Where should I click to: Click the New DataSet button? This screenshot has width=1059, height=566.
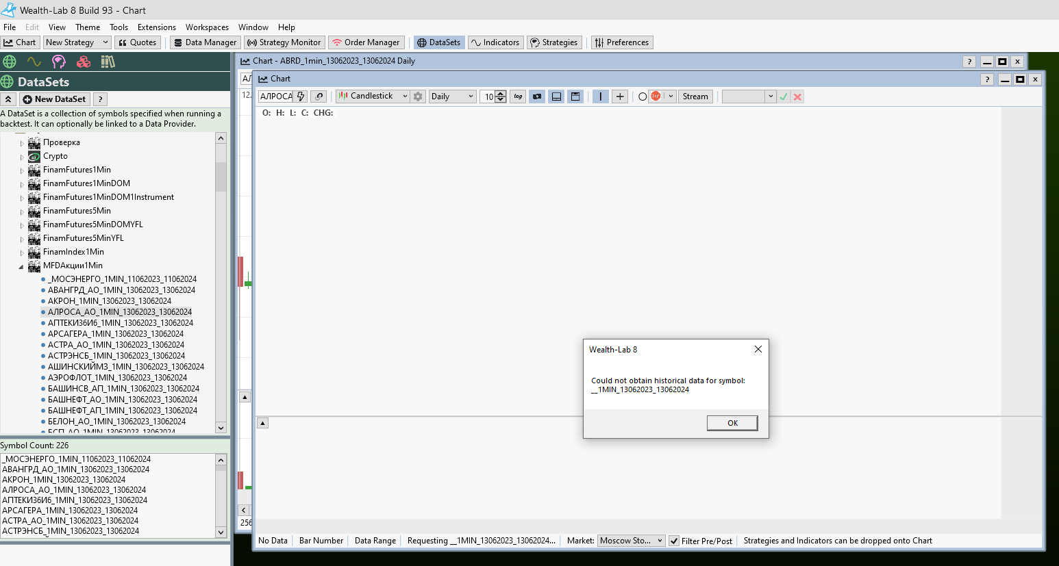pos(55,99)
